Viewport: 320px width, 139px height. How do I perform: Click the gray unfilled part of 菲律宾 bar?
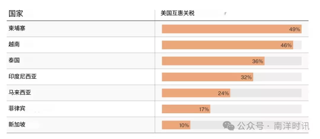256,109
